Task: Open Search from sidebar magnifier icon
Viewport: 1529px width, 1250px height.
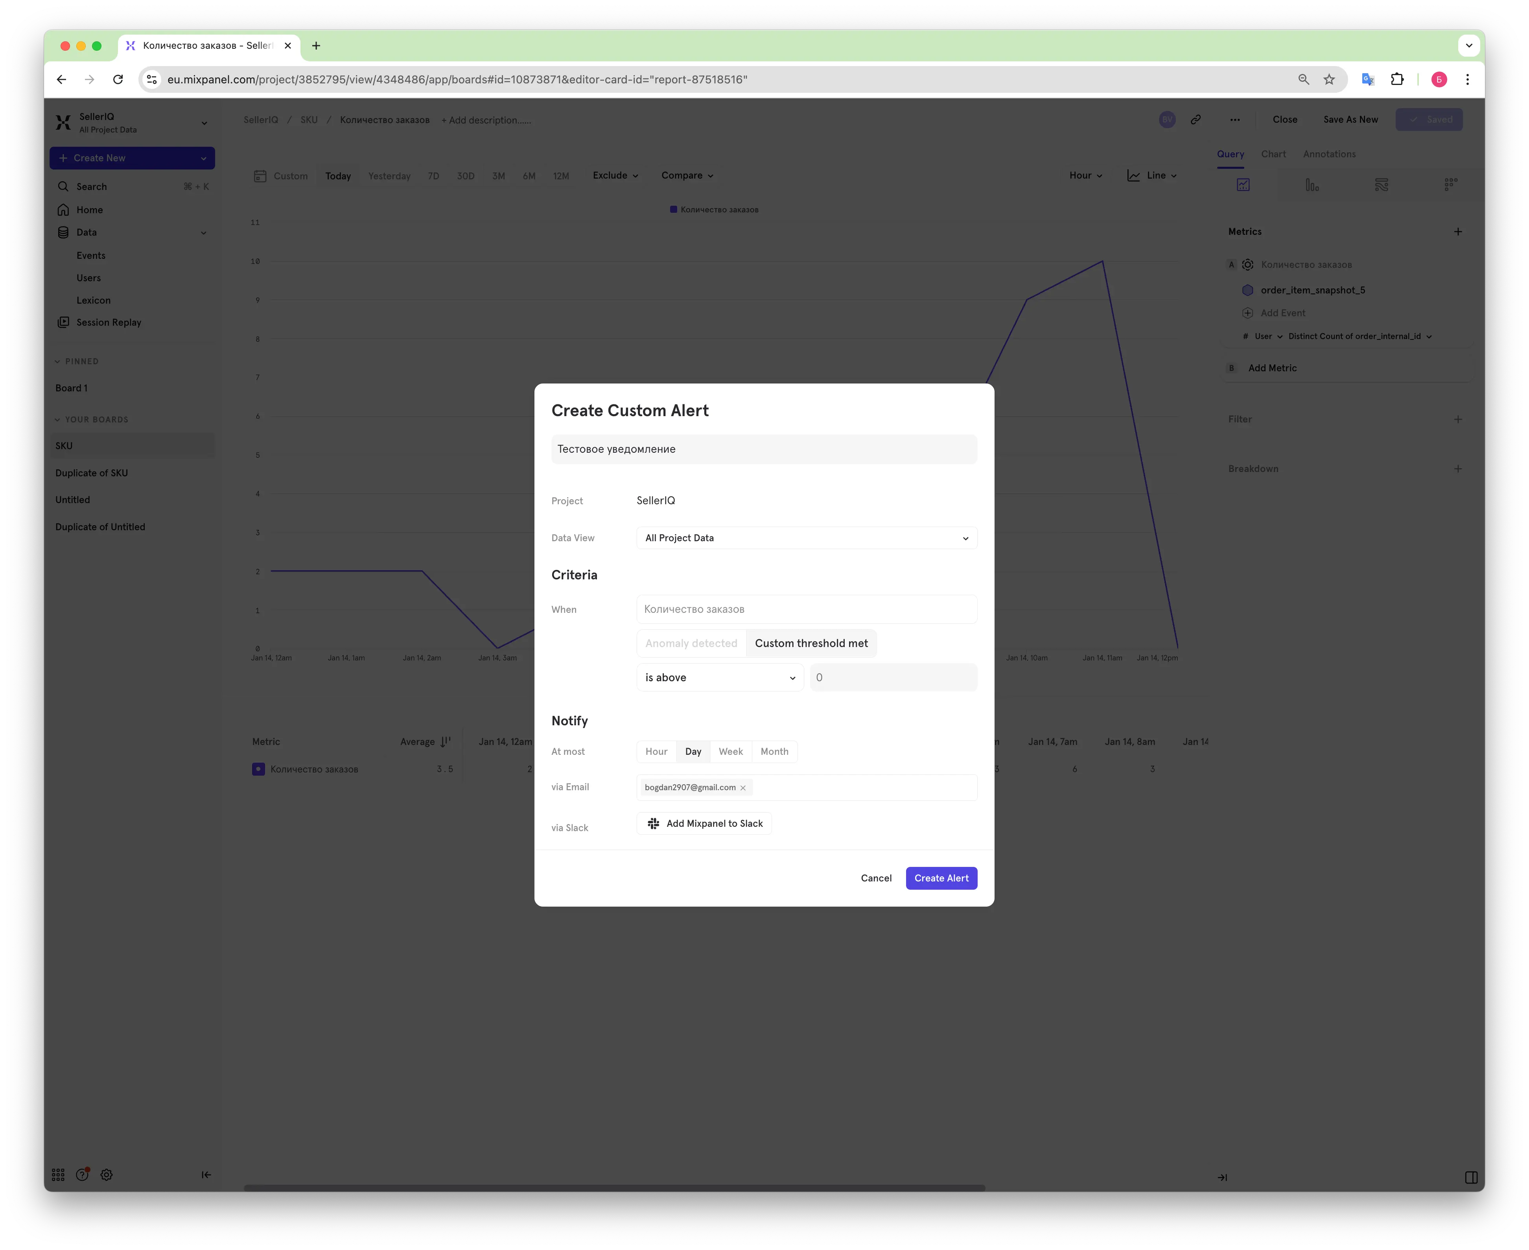Action: coord(63,186)
